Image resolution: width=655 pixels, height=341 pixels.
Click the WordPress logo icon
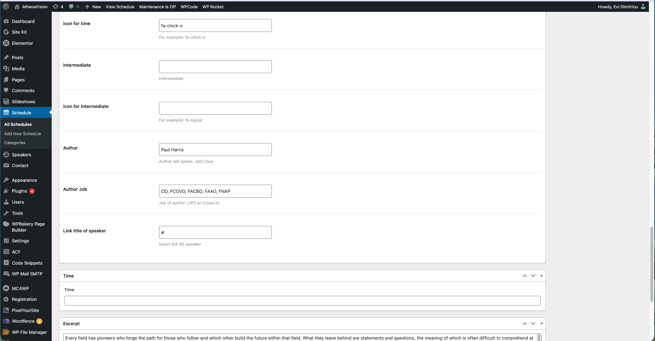pyautogui.click(x=6, y=6)
